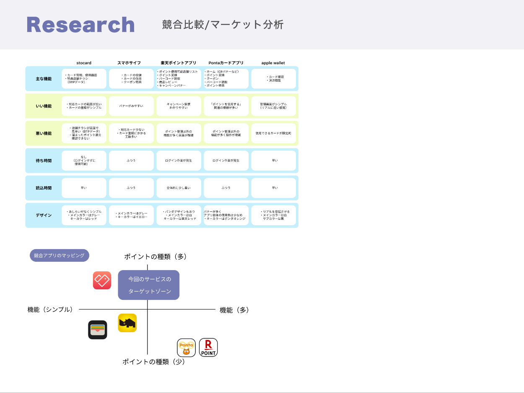Click the red Stocard app icon
Image resolution: width=524 pixels, height=393 pixels.
coord(102,280)
